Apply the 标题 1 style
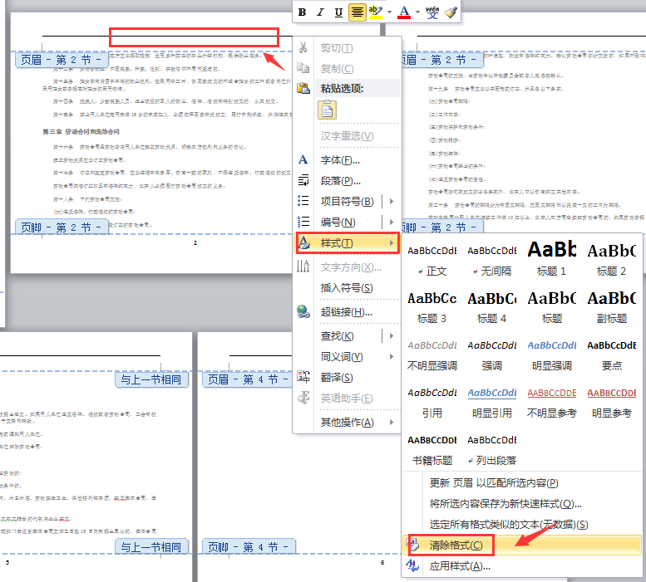Viewport: 646px width, 582px height. pyautogui.click(x=552, y=261)
